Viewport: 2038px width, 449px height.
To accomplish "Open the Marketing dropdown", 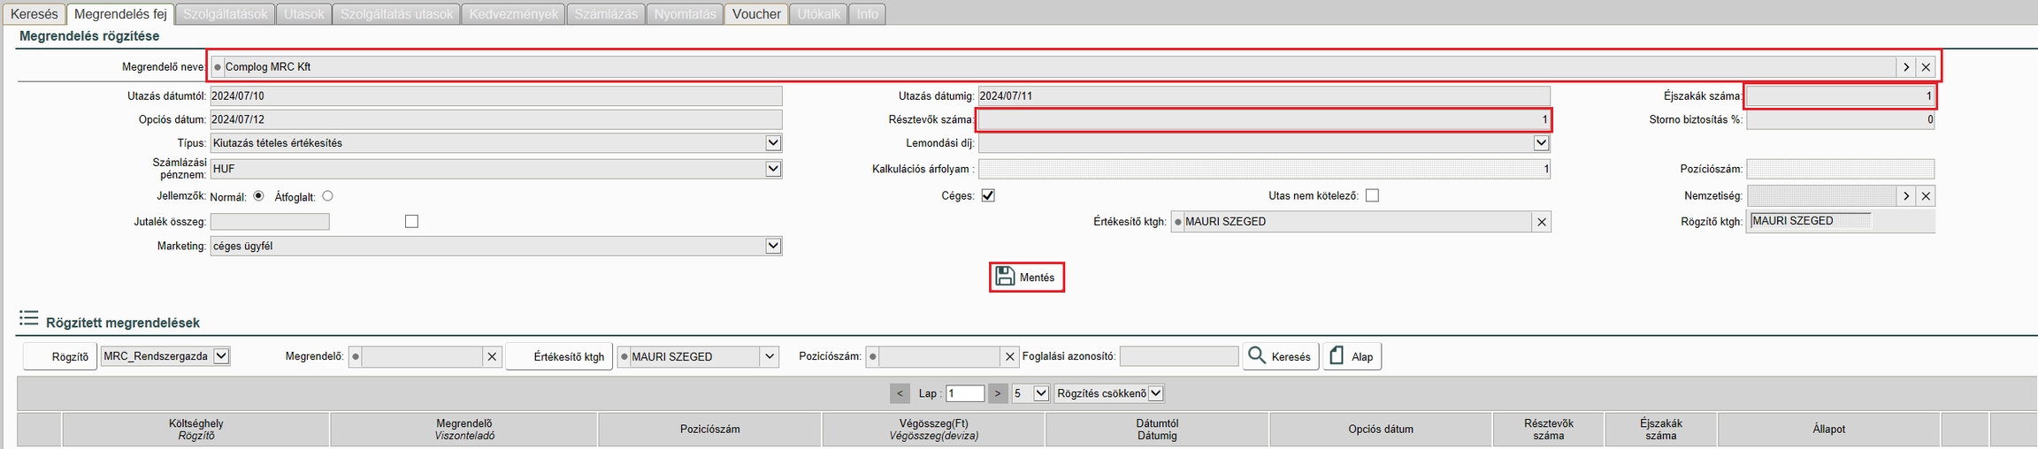I will coord(773,247).
